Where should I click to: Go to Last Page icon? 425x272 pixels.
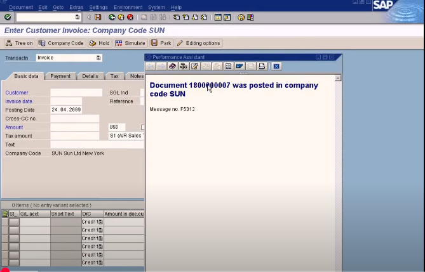tap(204, 17)
